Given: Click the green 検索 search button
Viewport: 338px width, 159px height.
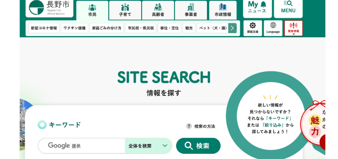Looking at the screenshot, I should tap(198, 146).
